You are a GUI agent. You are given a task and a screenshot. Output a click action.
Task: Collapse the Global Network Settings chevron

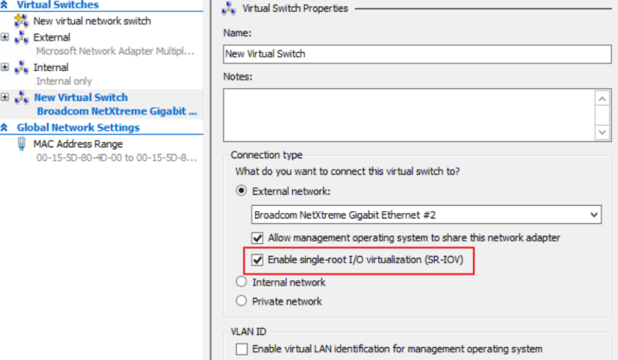tap(6, 128)
